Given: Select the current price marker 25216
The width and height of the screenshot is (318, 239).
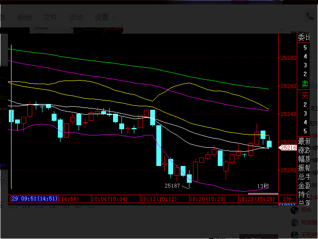Looking at the screenshot, I should point(288,148).
